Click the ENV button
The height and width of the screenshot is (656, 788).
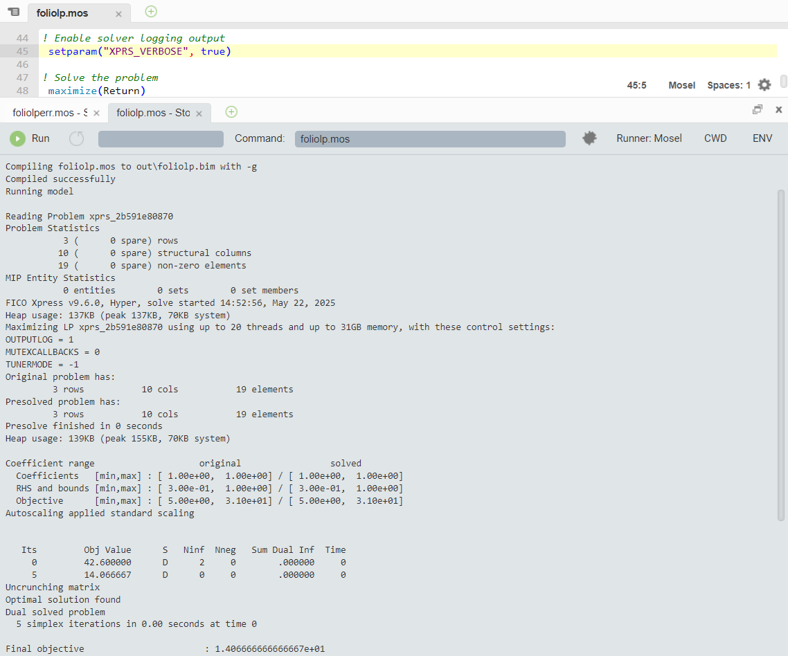pos(762,138)
